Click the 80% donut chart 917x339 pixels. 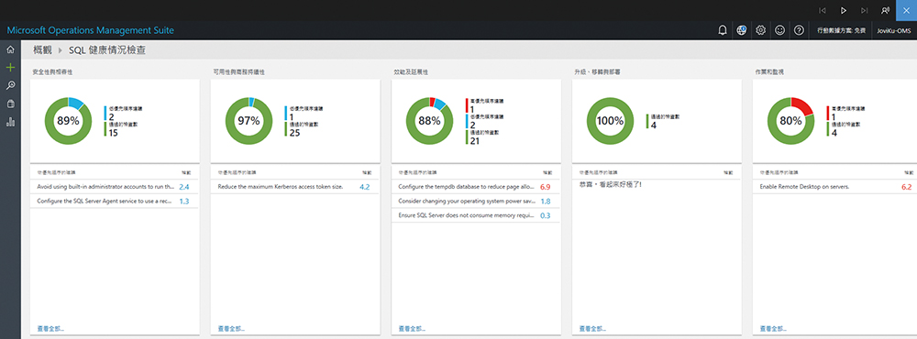click(x=790, y=122)
